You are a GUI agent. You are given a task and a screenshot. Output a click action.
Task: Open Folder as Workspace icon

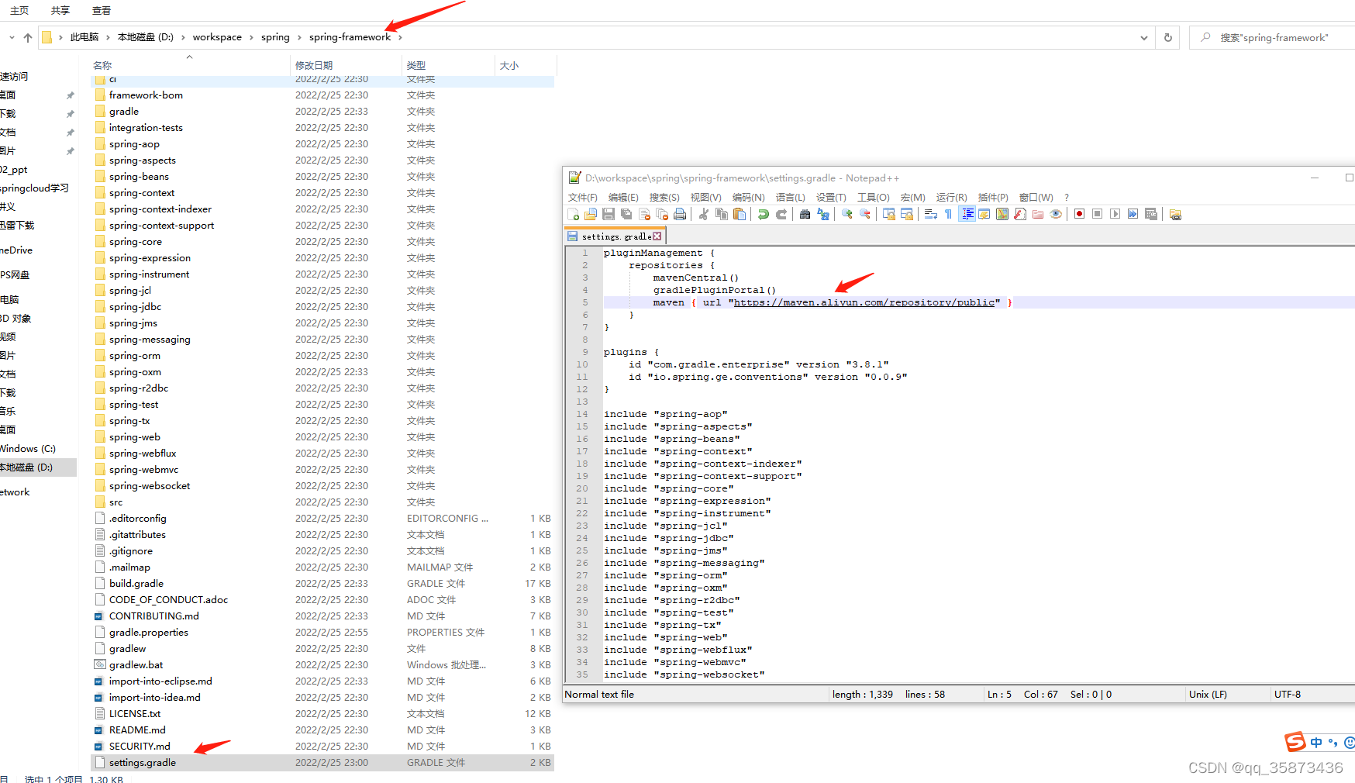(1038, 215)
